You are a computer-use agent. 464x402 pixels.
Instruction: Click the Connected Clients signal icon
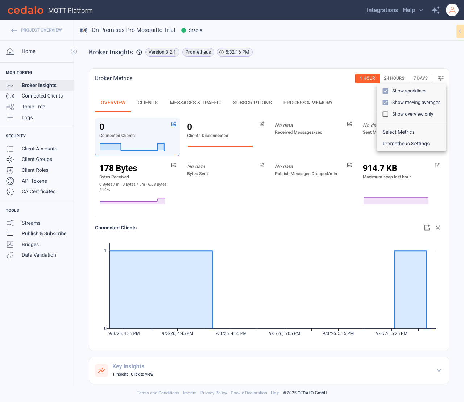10,96
